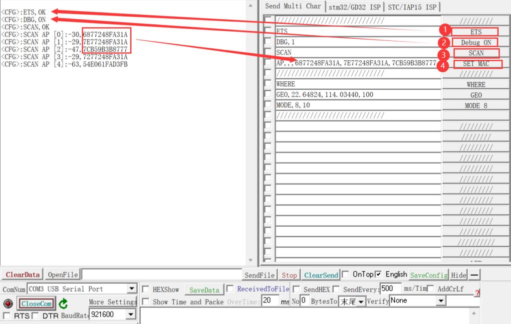Expand the BaudRate 921600 dropdown
511x324 pixels.
coord(131,315)
